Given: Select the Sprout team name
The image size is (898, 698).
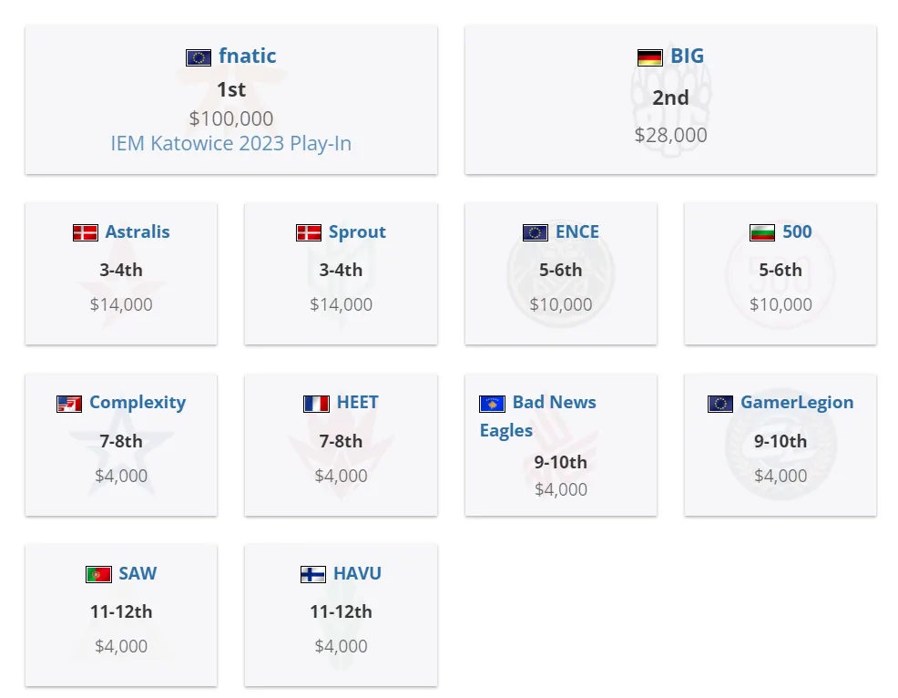Looking at the screenshot, I should click(357, 232).
